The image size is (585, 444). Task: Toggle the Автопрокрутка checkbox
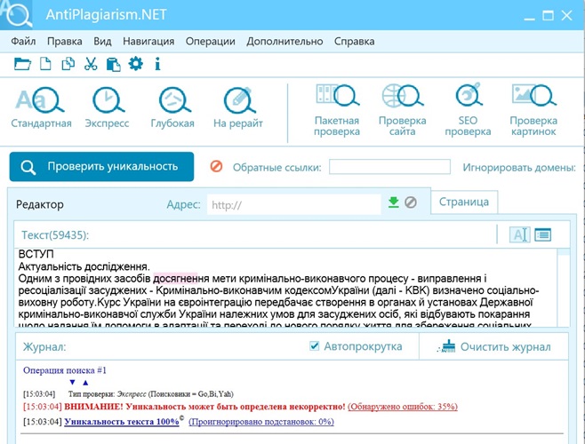(315, 346)
